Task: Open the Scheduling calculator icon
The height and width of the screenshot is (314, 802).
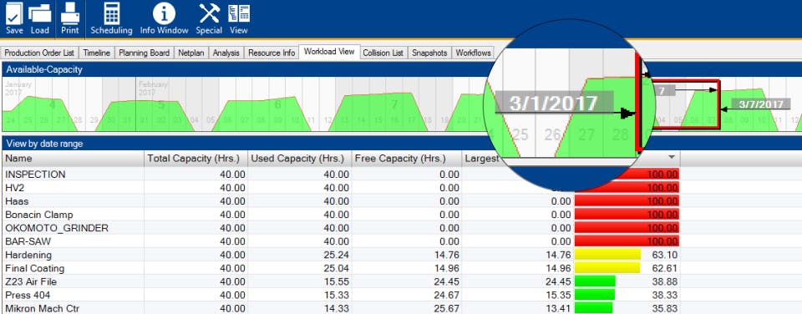Action: tap(111, 19)
